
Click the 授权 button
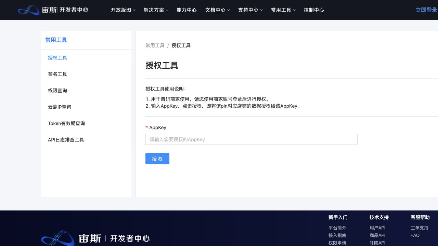click(157, 159)
